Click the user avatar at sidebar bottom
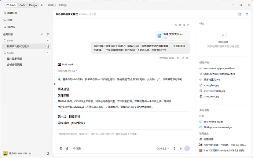The height and width of the screenshot is (158, 253). coord(5,153)
